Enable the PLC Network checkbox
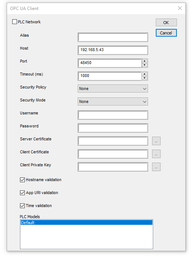The width and height of the screenshot is (195, 260). tap(14, 22)
